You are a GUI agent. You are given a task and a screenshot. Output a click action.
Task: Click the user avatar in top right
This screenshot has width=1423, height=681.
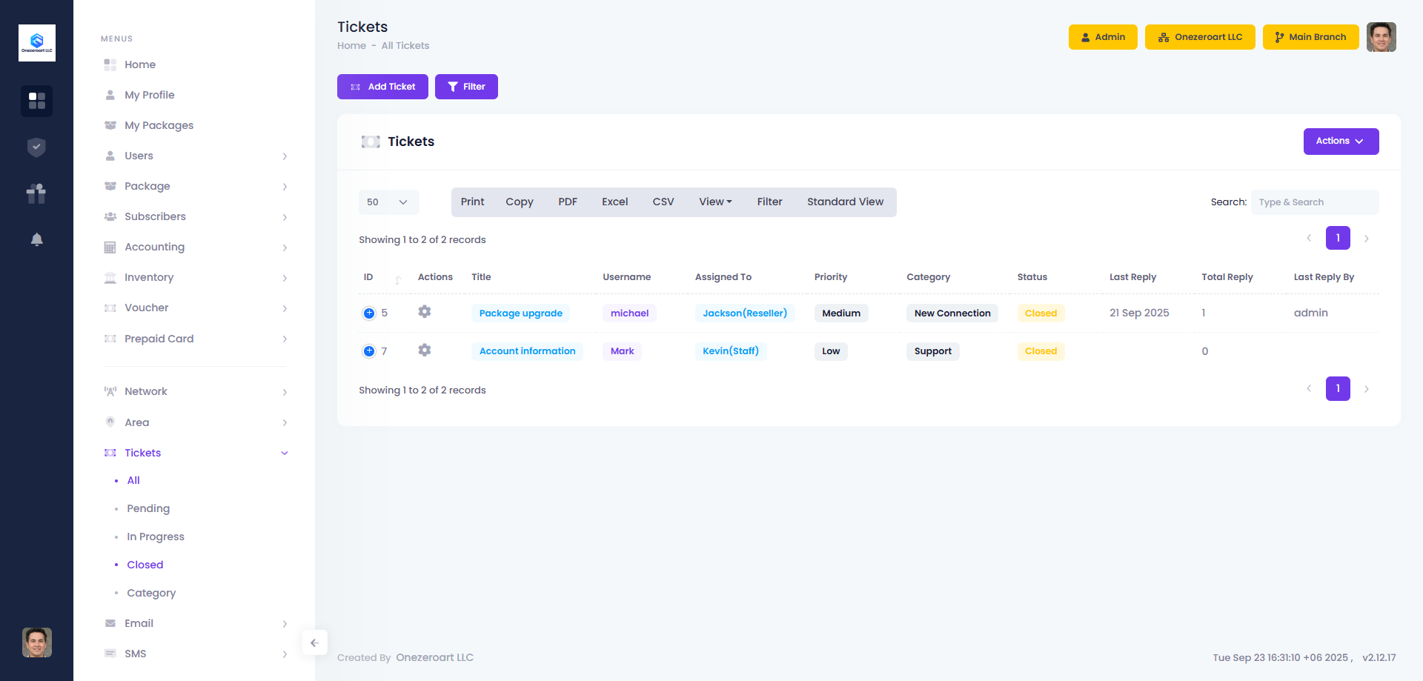coord(1381,37)
